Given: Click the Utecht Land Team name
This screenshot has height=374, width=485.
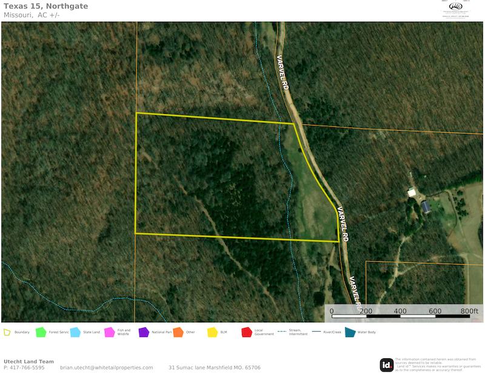Looking at the screenshot, I should click(x=28, y=361).
